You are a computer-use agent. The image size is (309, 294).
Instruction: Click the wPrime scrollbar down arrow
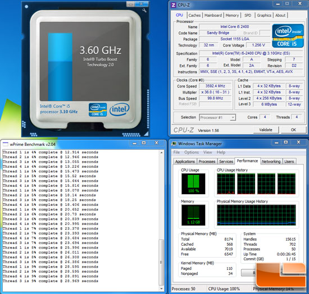[161, 288]
